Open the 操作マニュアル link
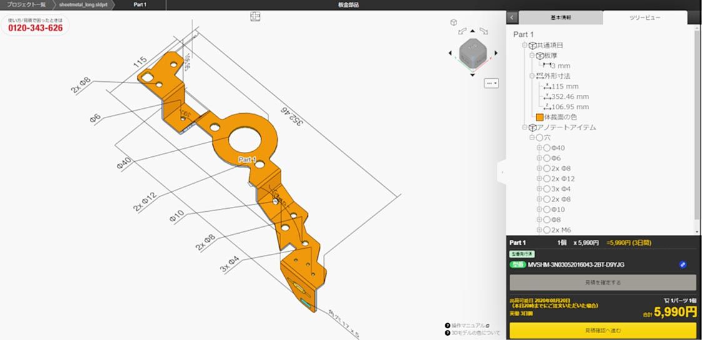 point(468,325)
